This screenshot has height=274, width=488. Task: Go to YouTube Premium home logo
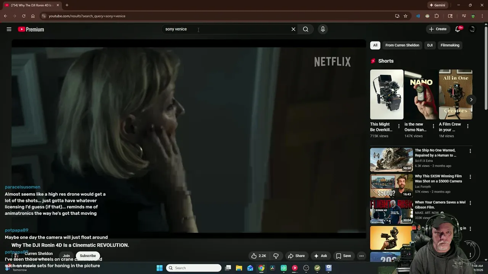pos(31,29)
